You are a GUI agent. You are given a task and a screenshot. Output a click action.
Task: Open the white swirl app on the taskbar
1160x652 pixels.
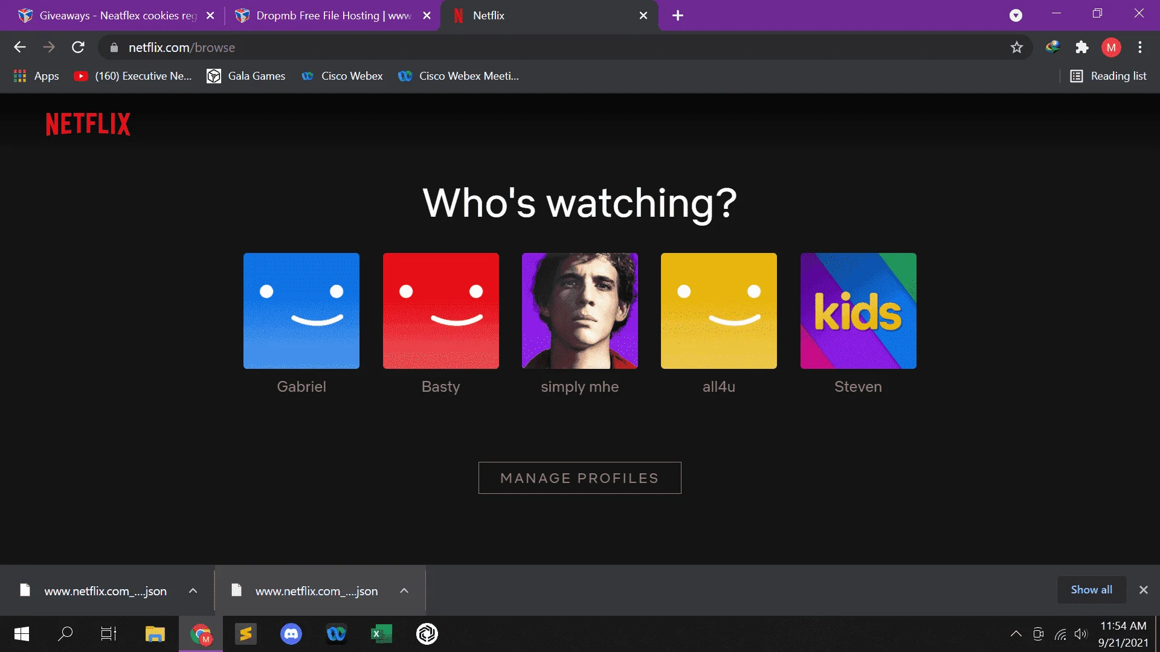[x=427, y=634]
